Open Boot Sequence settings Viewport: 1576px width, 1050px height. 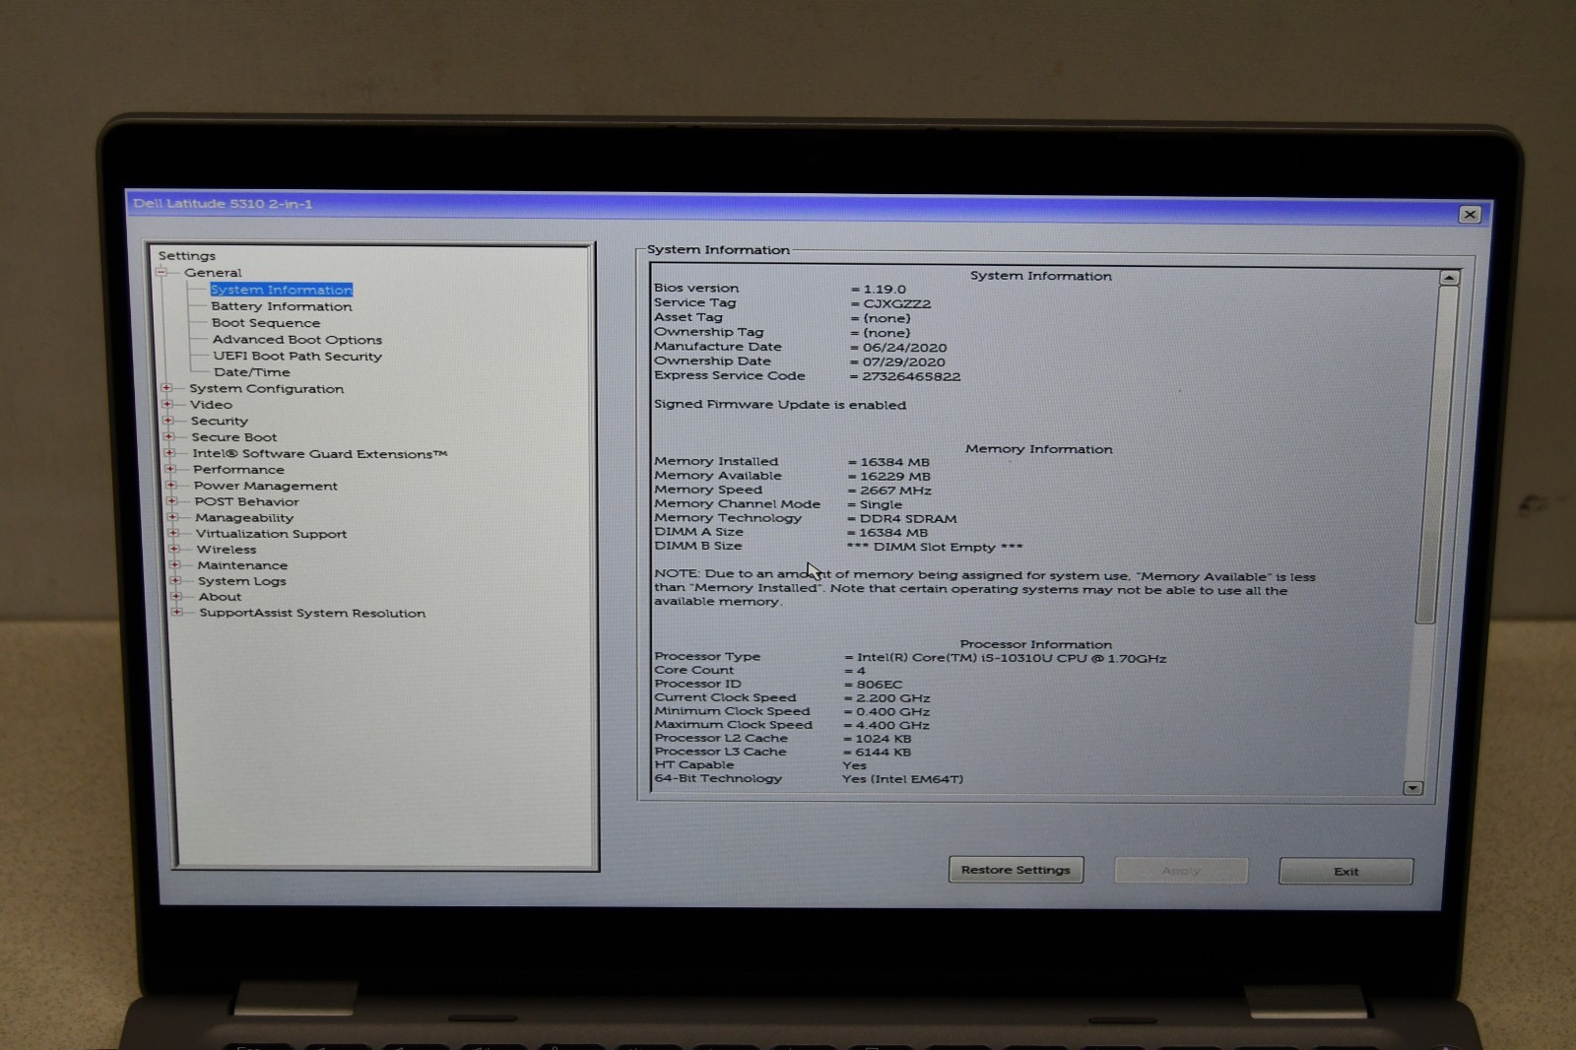click(x=265, y=323)
